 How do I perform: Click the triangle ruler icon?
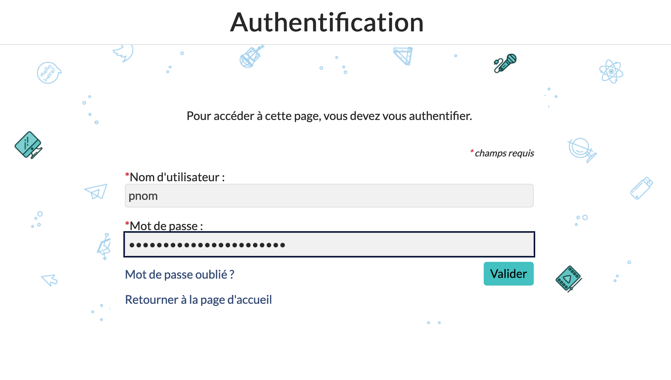[403, 56]
